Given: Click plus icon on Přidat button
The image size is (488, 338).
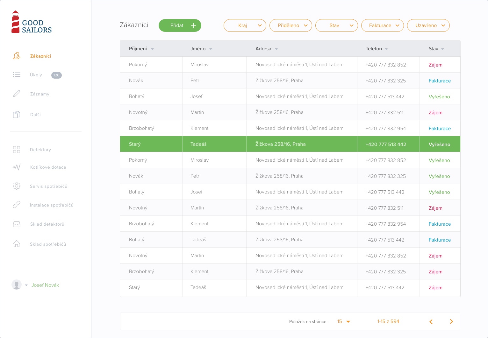Looking at the screenshot, I should pyautogui.click(x=193, y=25).
